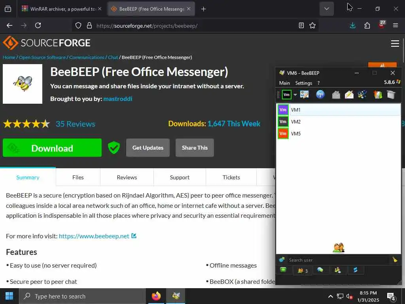Click the VM6 status avatar in BeeBEEP toolbar
Viewport: 405px width, 304px height.
click(286, 95)
